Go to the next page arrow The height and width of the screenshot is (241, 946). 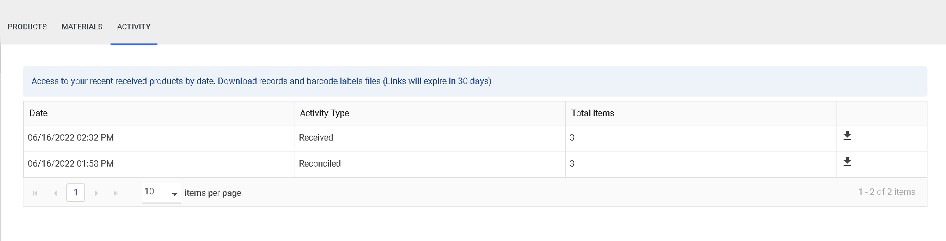pyautogui.click(x=96, y=193)
